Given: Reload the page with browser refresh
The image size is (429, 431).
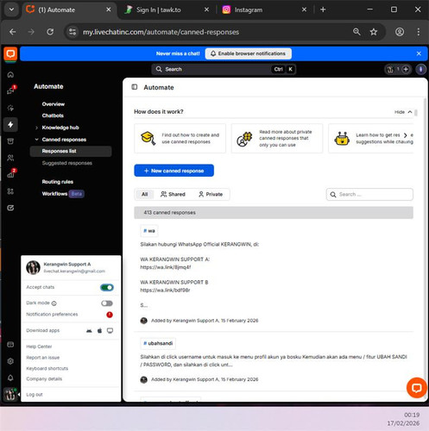Looking at the screenshot, I should [50, 32].
